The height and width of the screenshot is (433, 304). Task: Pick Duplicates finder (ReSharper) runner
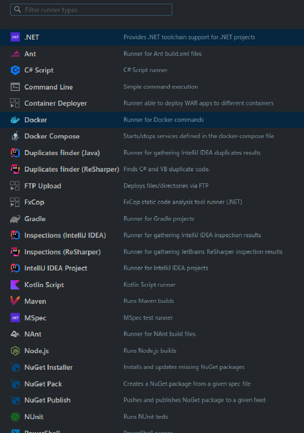tap(71, 169)
